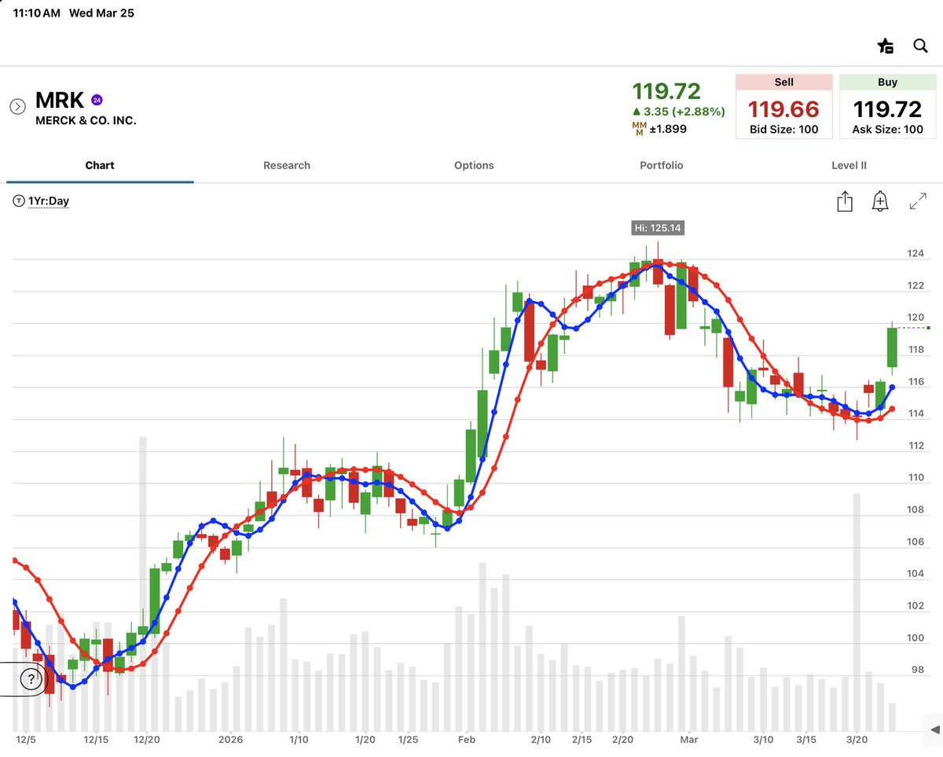Switch to the Level II tab

(849, 165)
